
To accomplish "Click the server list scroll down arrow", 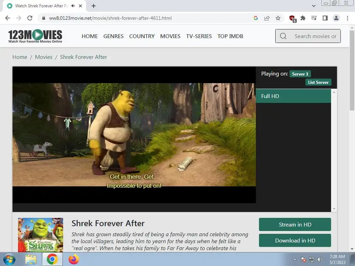I will (x=334, y=209).
